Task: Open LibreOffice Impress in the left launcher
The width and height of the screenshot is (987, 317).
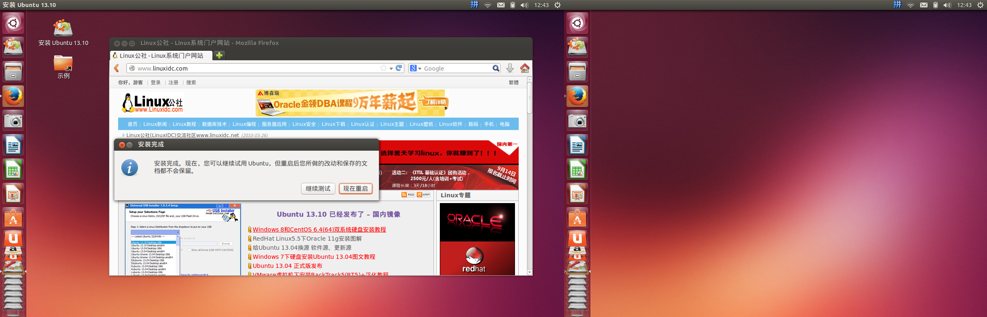Action: click(13, 194)
